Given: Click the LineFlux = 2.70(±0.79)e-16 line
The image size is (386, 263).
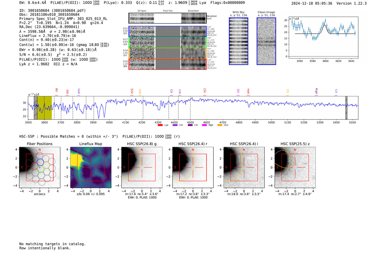Looking at the screenshot, I should (x=48, y=36).
